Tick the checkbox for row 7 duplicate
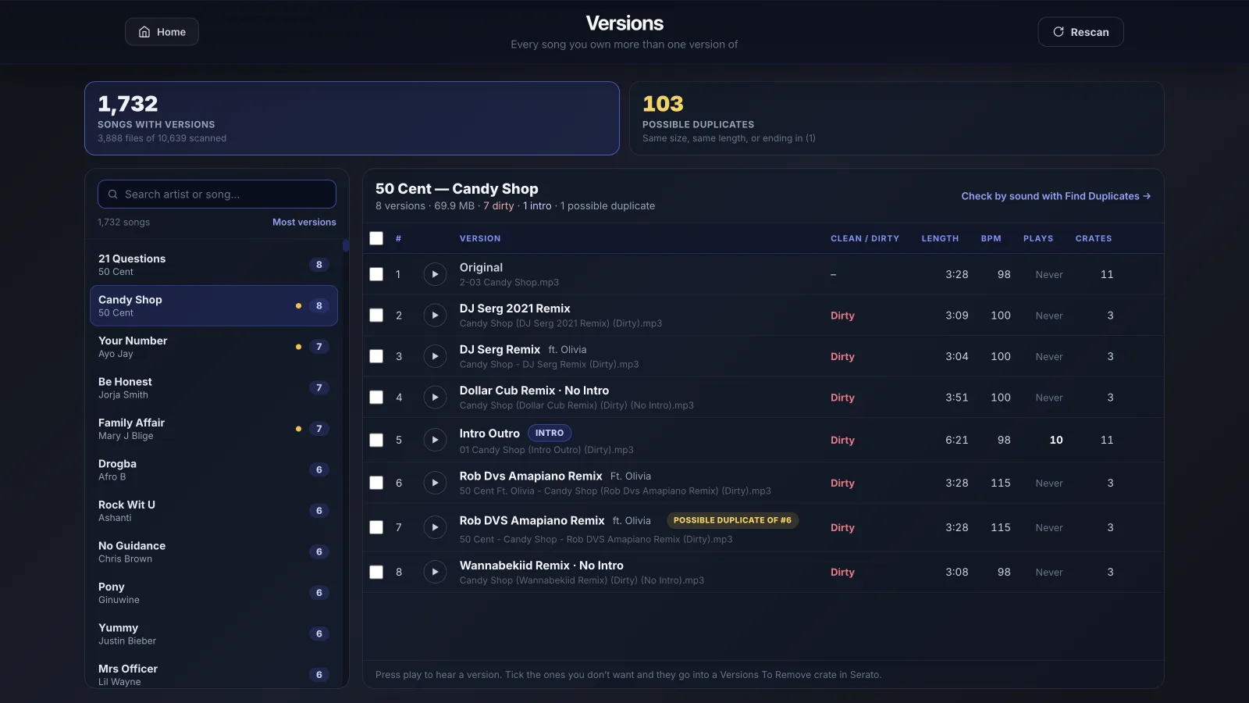The height and width of the screenshot is (703, 1249). click(x=376, y=527)
